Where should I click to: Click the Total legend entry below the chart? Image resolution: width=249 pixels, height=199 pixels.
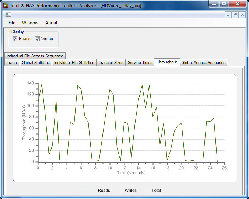156,191
